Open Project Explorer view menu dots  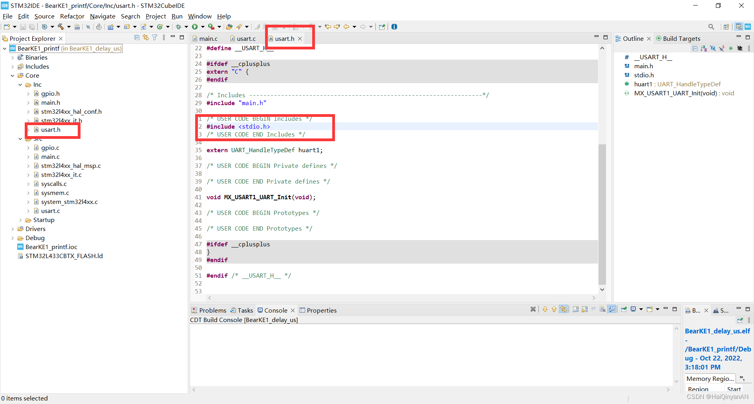pos(164,38)
